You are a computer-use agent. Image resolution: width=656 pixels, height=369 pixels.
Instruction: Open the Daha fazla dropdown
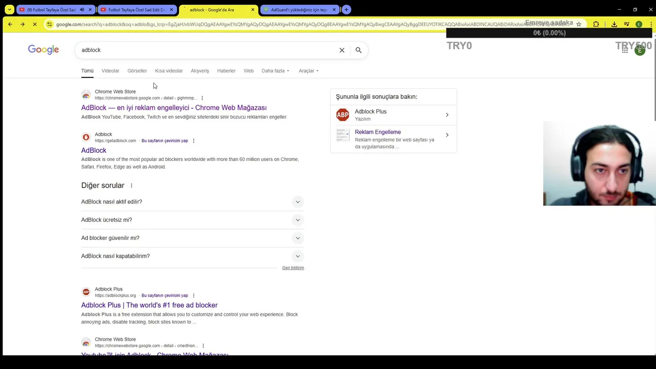click(x=275, y=71)
